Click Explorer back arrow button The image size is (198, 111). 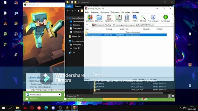[68, 11]
